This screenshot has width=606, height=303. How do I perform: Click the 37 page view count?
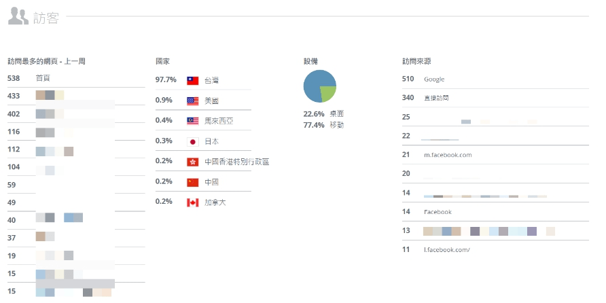tap(12, 238)
